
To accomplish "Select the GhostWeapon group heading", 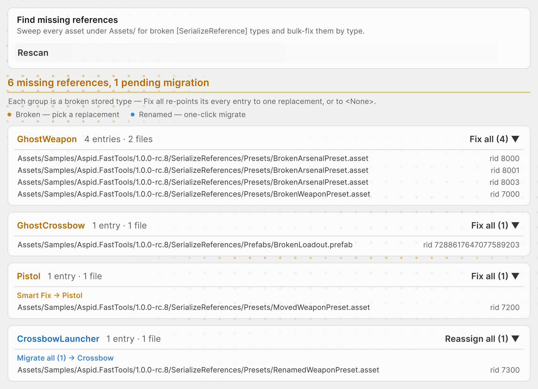I will (x=47, y=139).
